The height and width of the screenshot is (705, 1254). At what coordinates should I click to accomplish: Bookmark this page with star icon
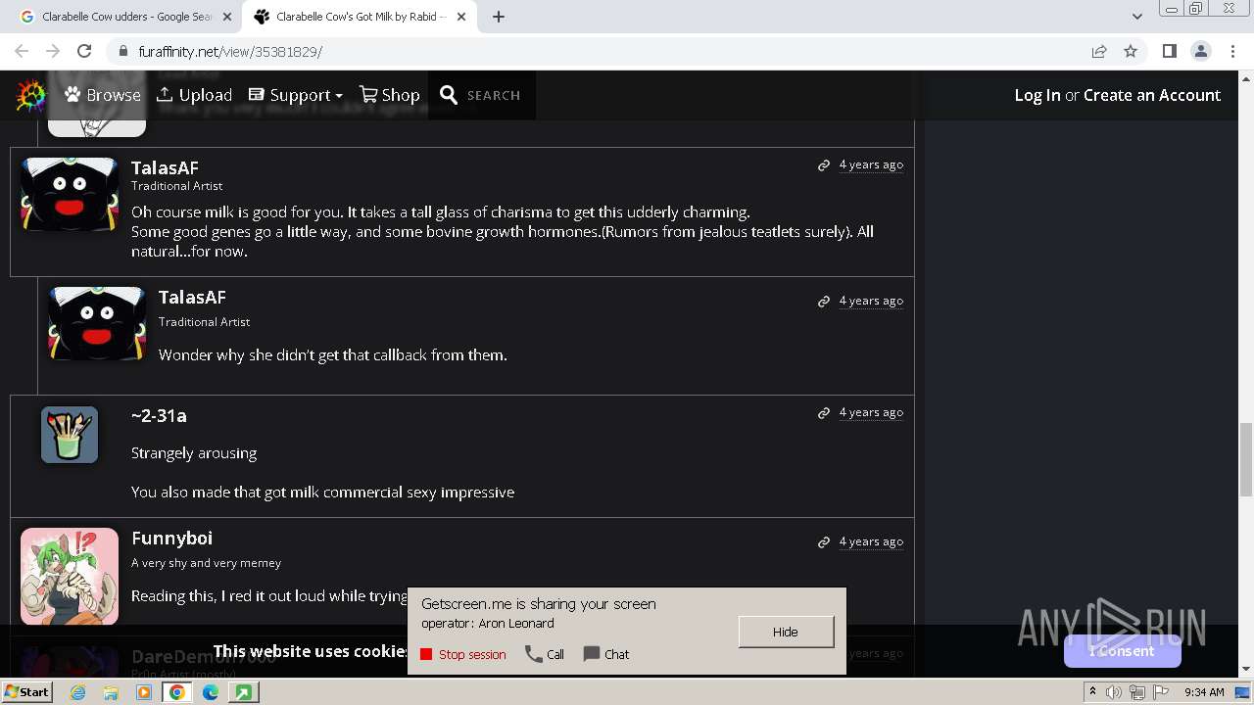tap(1131, 51)
